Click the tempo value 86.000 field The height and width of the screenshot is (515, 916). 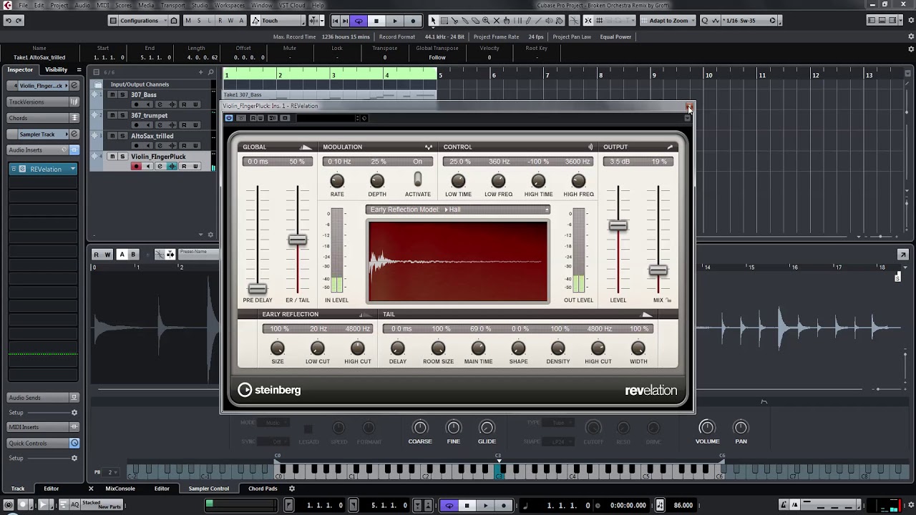tap(683, 505)
